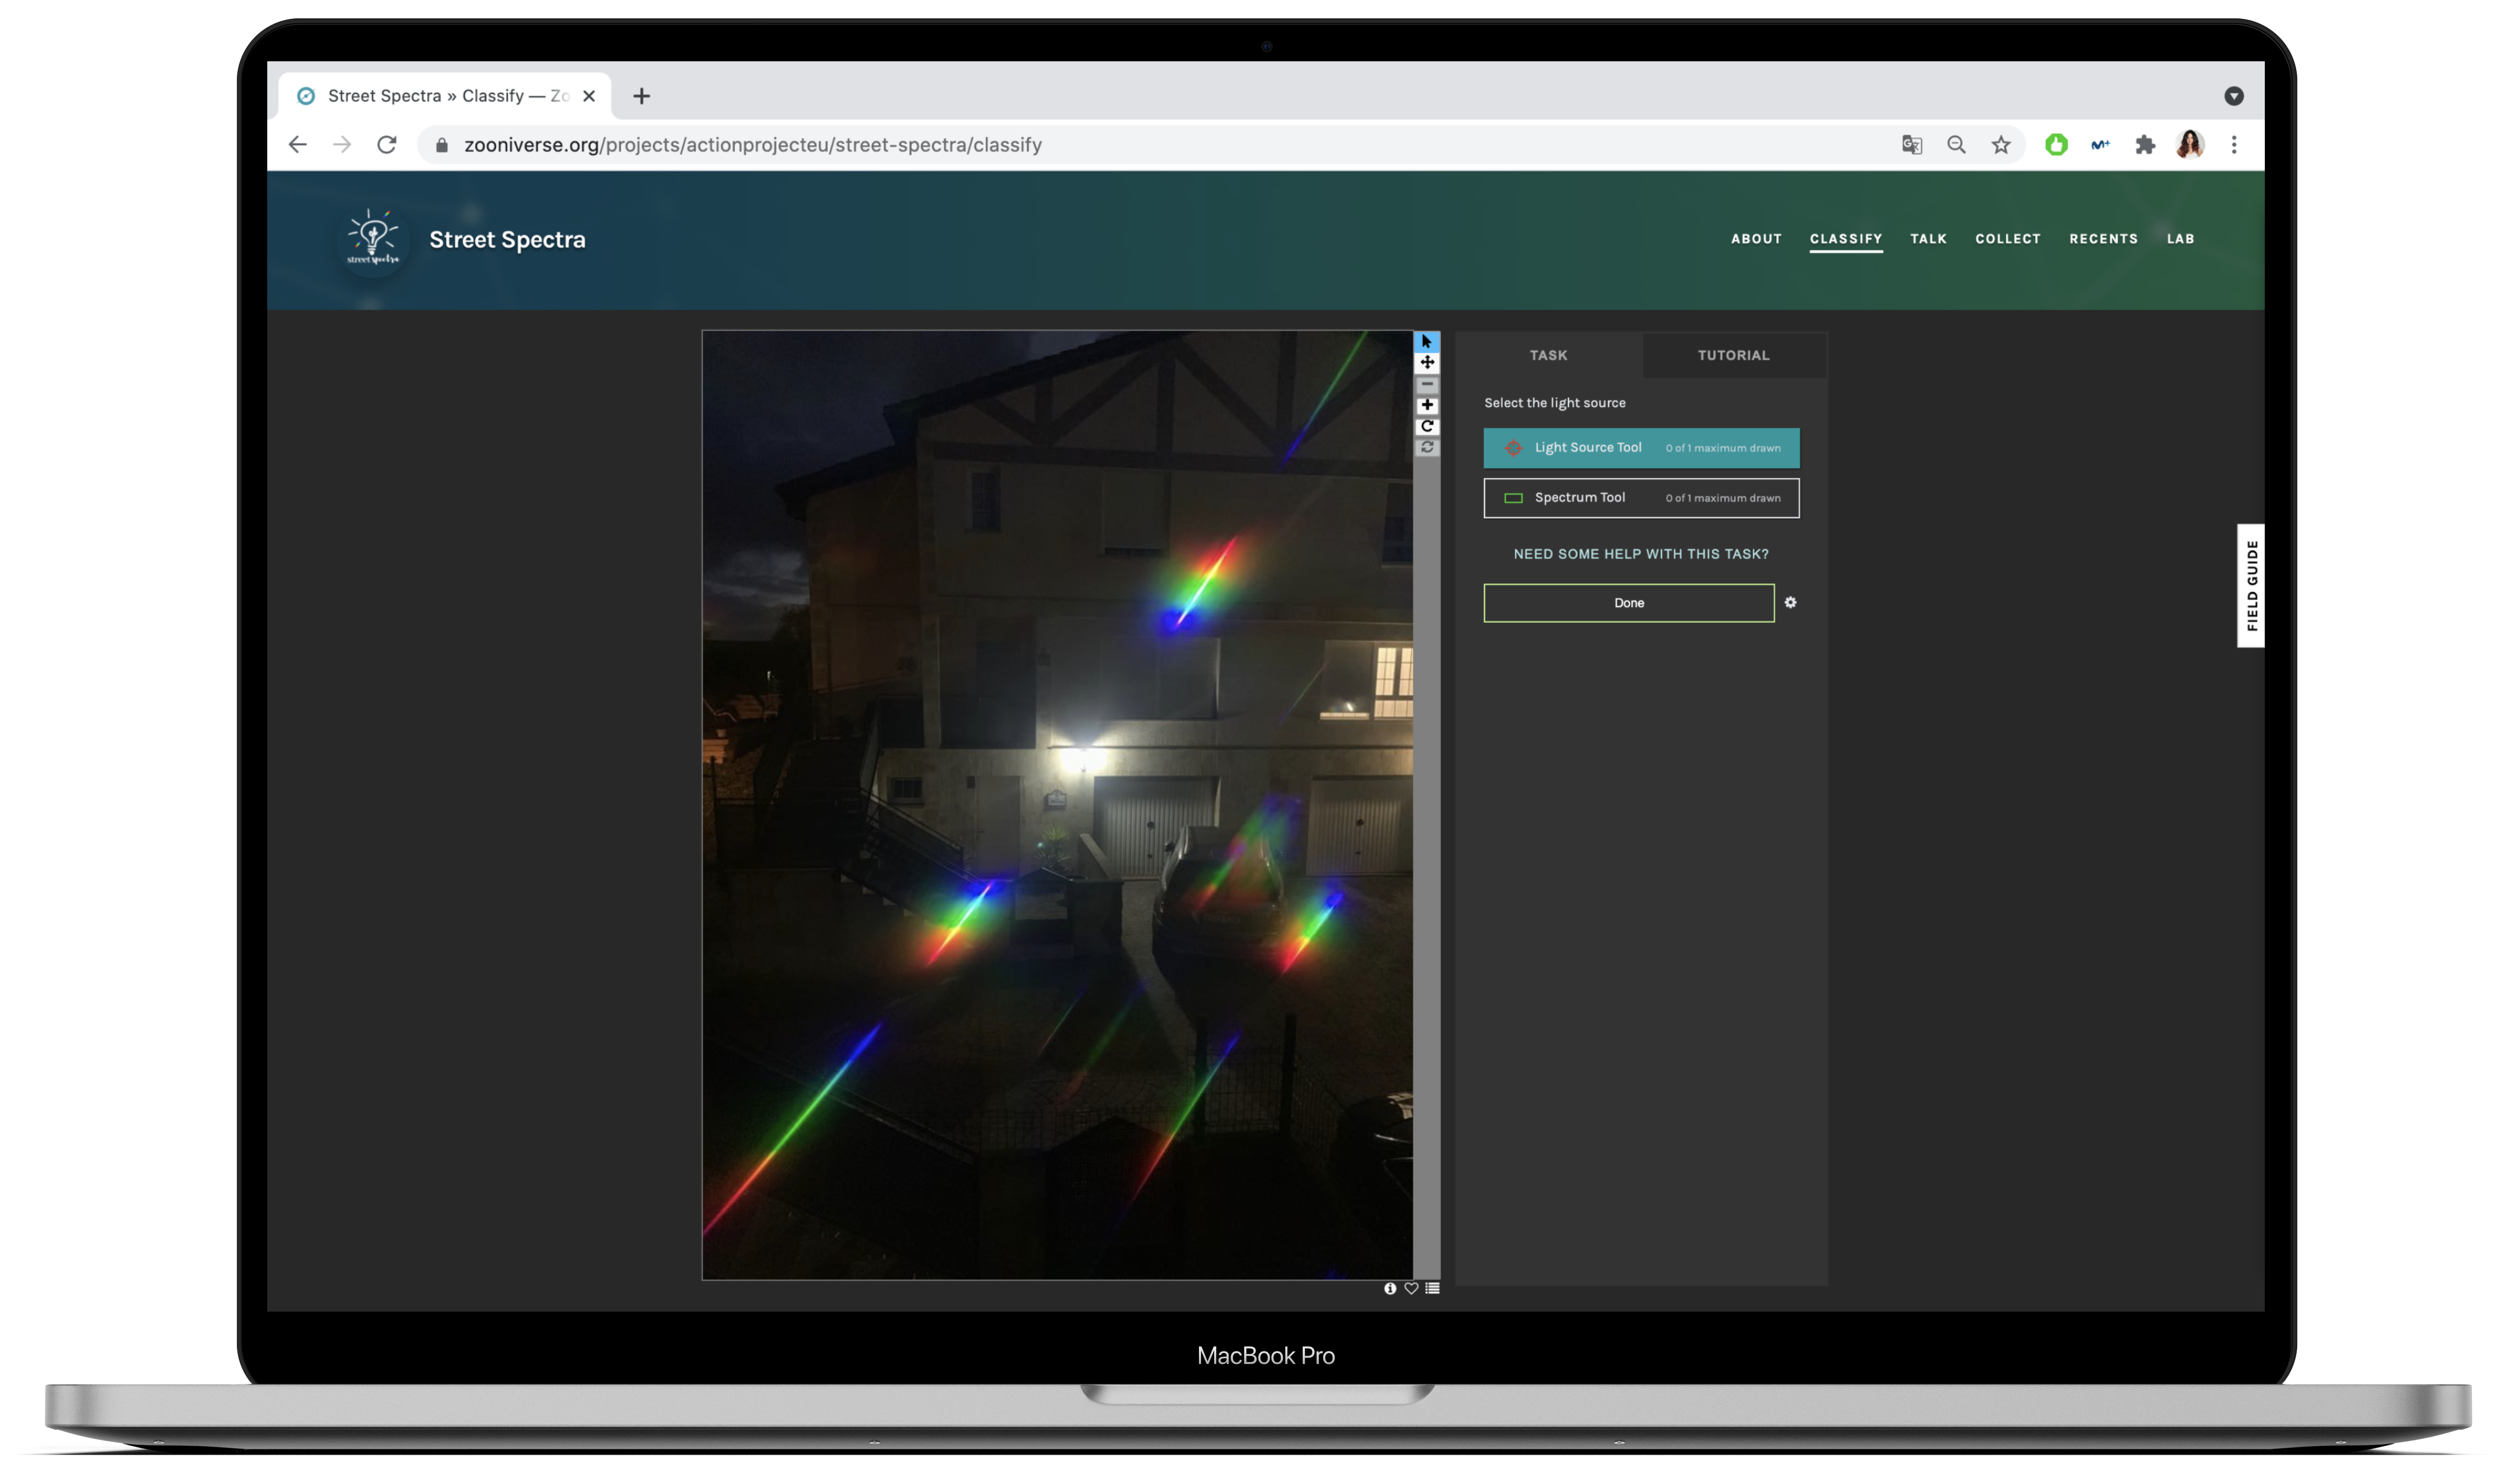Expand the Field Guide side panel
The height and width of the screenshot is (1484, 2509).
pos(2250,585)
